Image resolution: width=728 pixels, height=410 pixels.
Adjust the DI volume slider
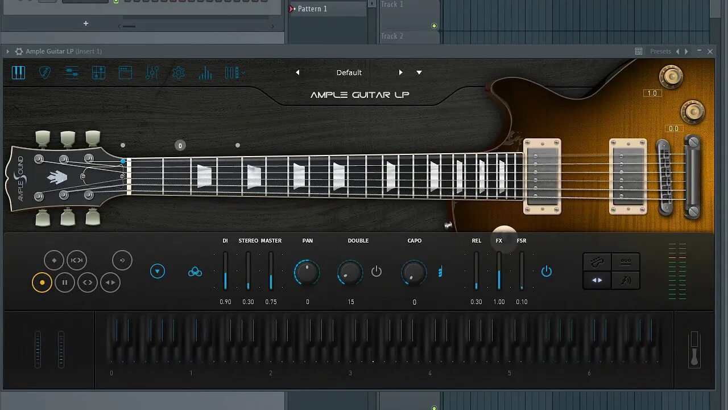tap(225, 271)
